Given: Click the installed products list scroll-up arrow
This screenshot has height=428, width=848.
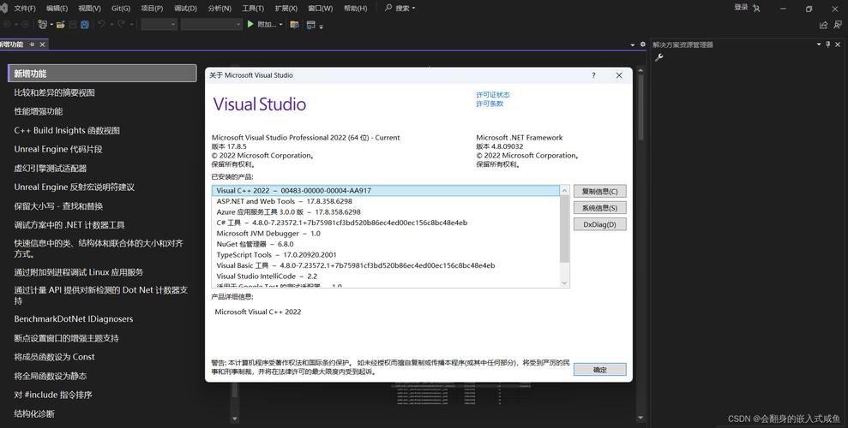Looking at the screenshot, I should point(564,190).
